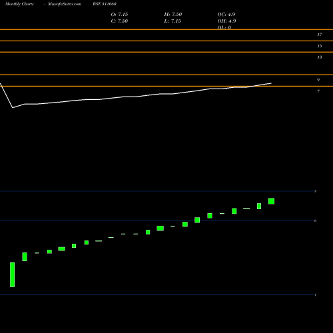Click the price axis label 17
The image size is (333, 333).
point(320,35)
